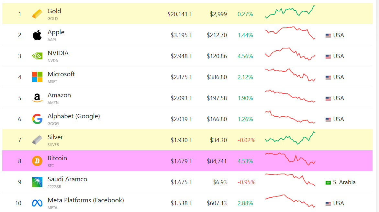The image size is (379, 212).
Task: Click the Microsoft logo icon
Action: coord(37,77)
